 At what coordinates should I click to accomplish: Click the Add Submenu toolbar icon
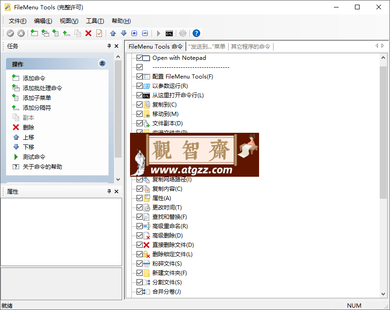(x=56, y=33)
